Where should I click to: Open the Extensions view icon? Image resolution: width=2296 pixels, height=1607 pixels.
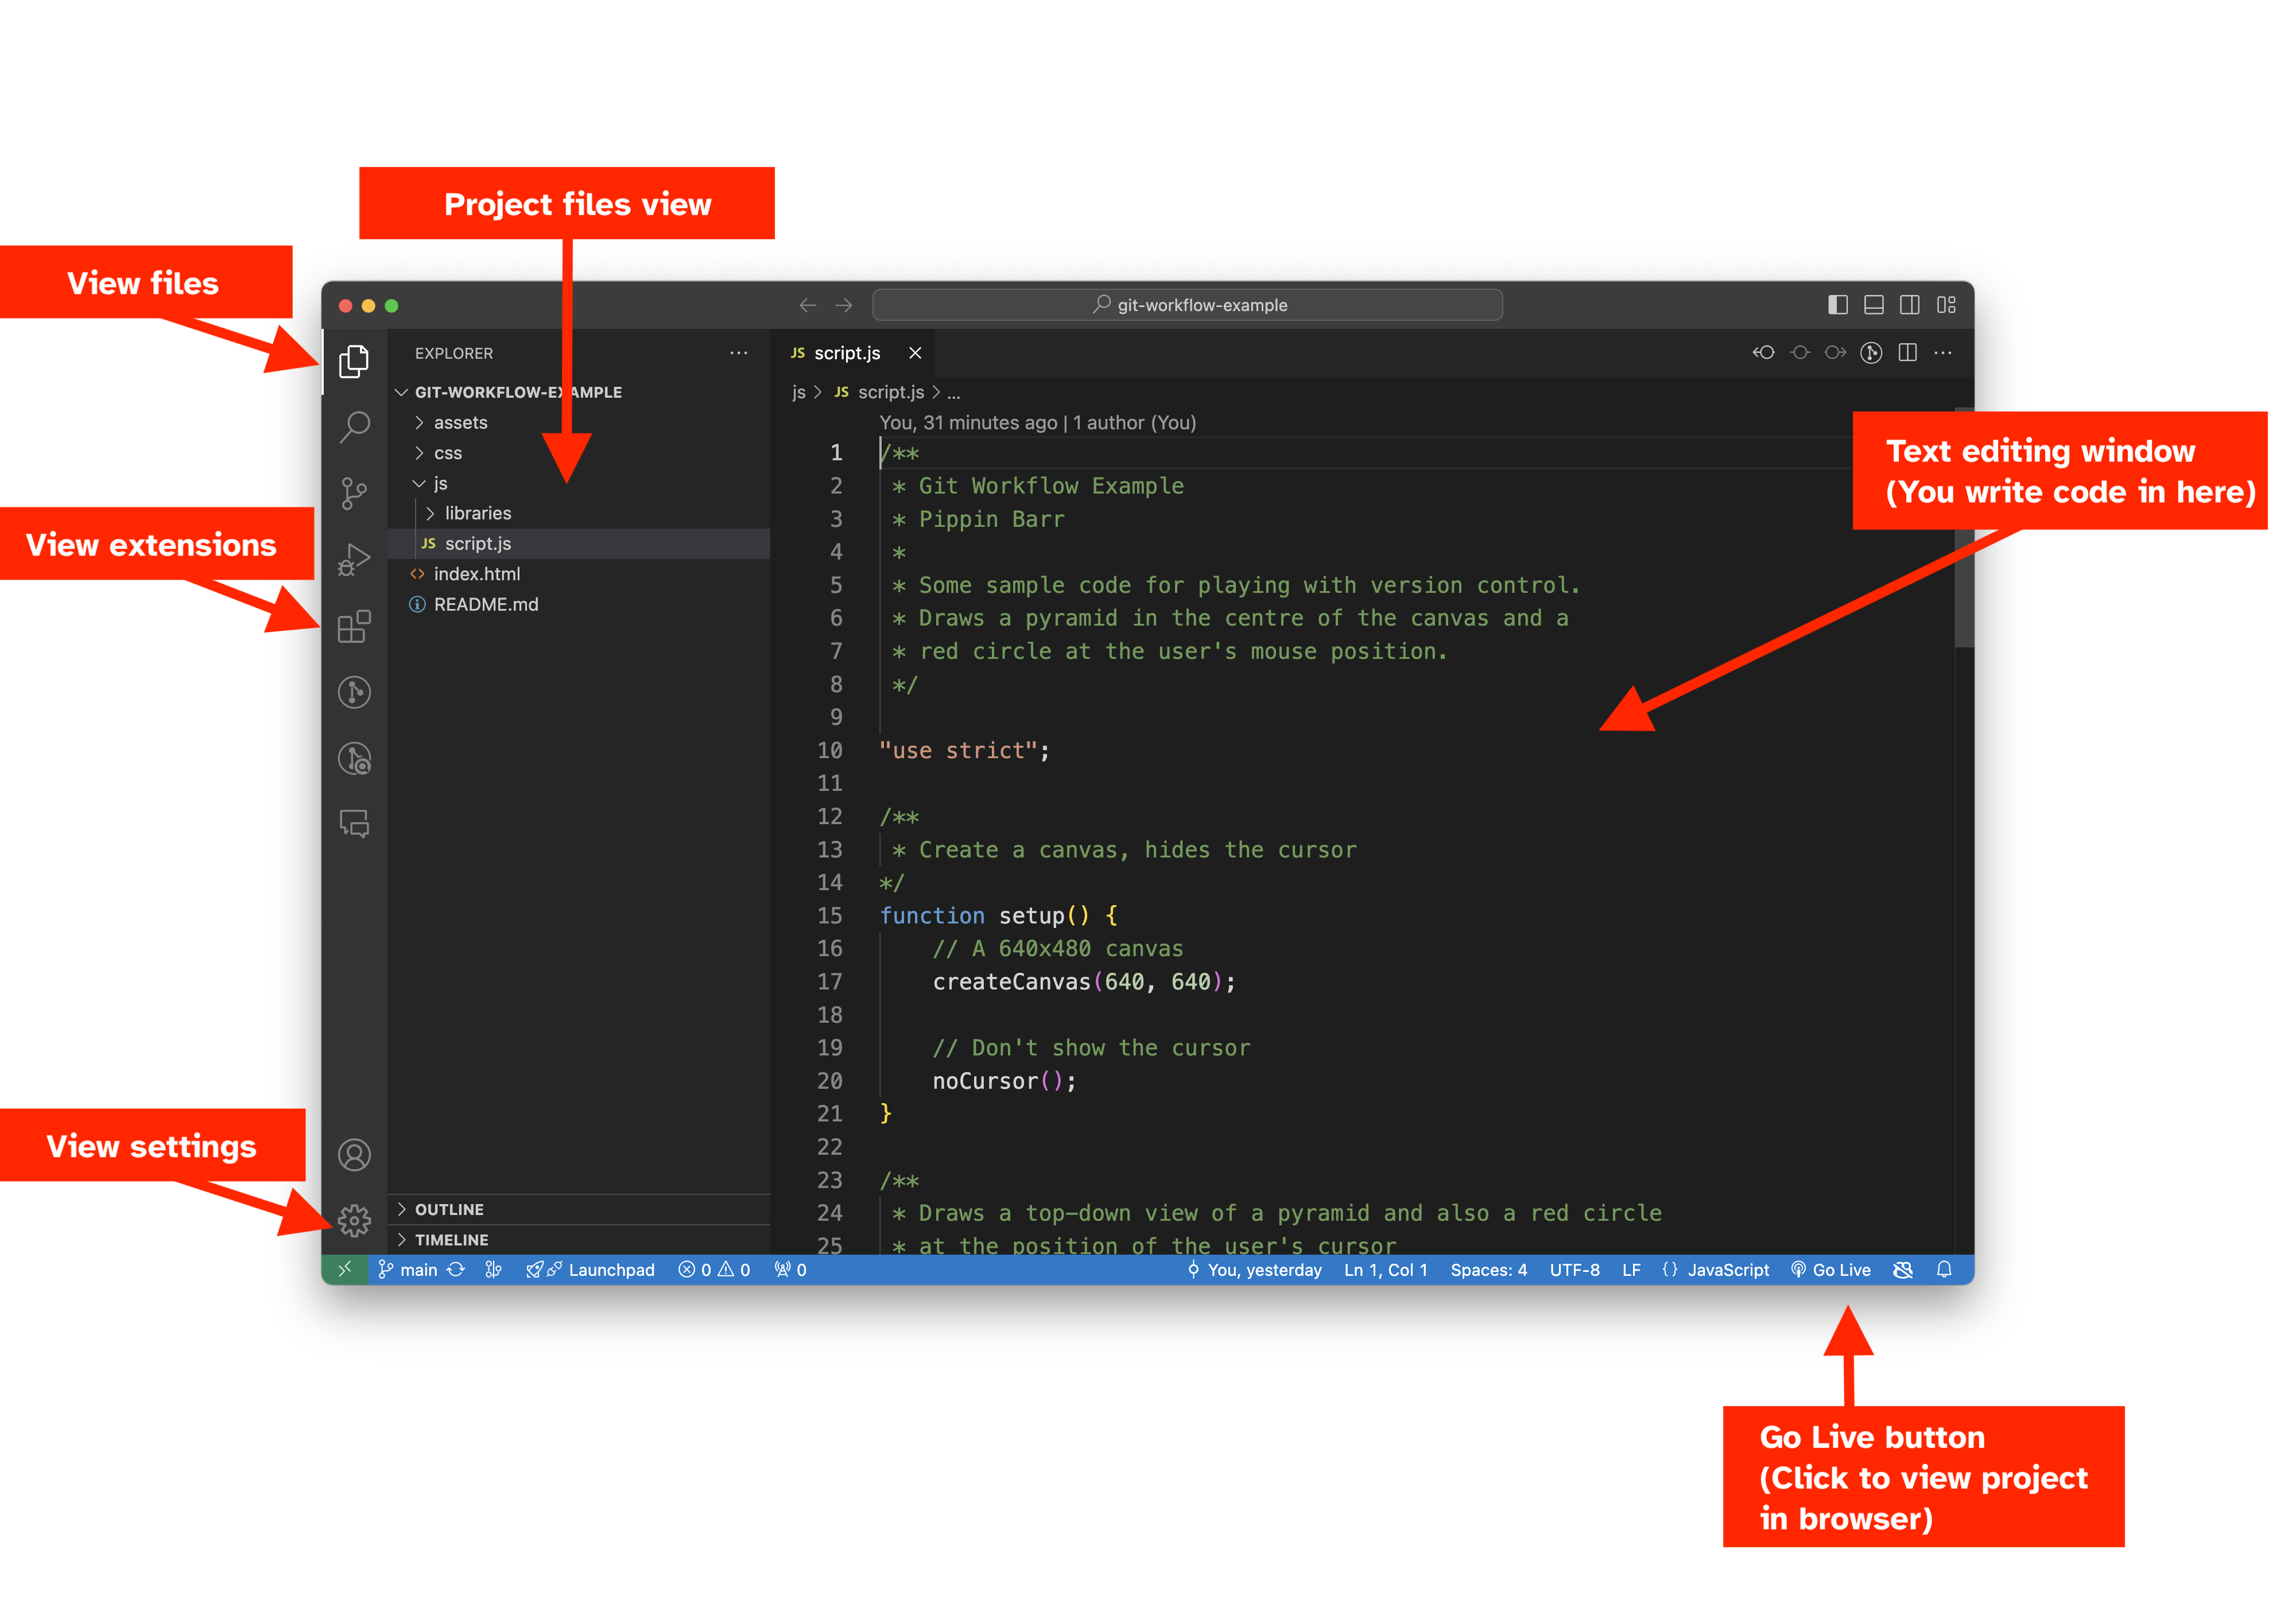(x=354, y=626)
